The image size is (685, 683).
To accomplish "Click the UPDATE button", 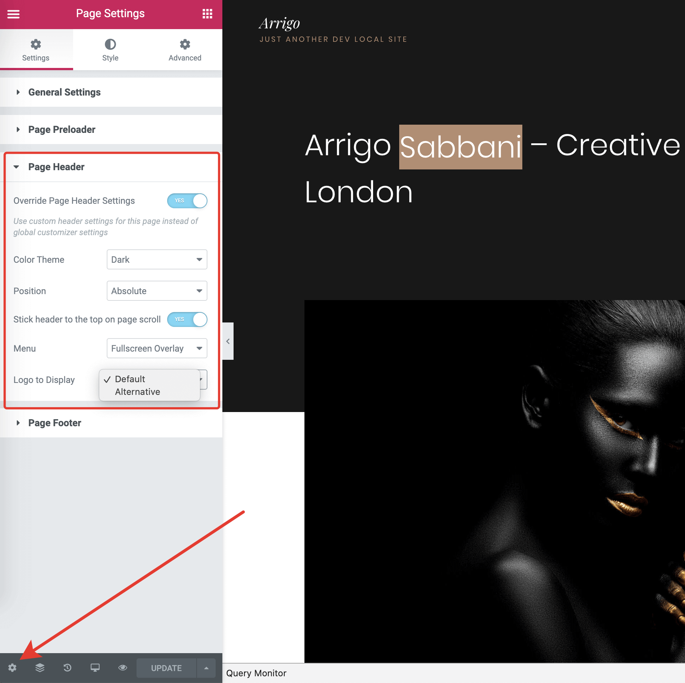I will tap(166, 668).
